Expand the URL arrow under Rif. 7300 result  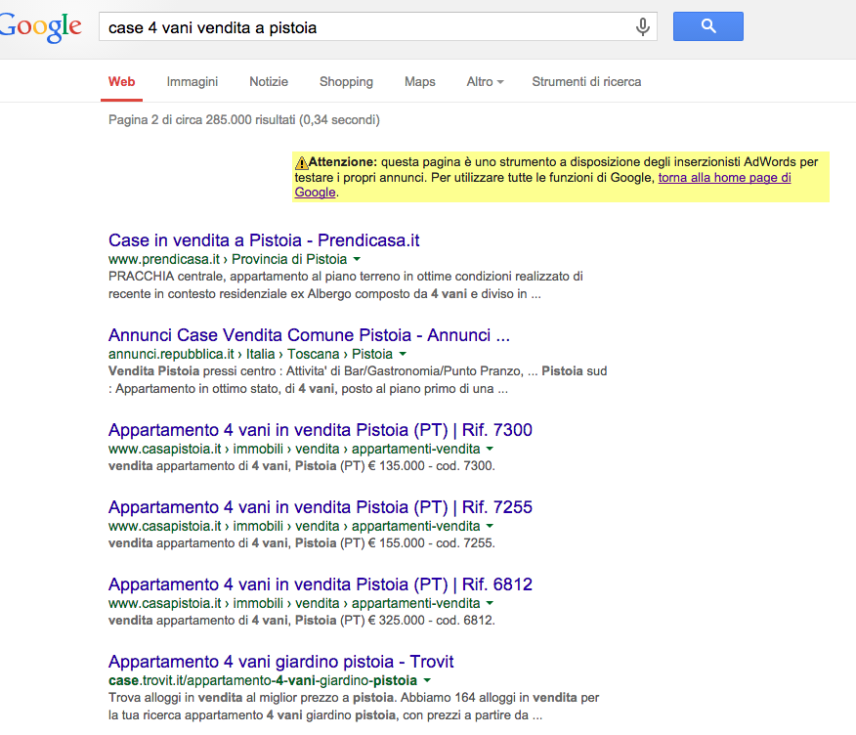[490, 449]
